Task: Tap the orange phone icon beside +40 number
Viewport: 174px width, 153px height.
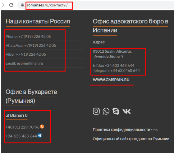Action: 42,126
